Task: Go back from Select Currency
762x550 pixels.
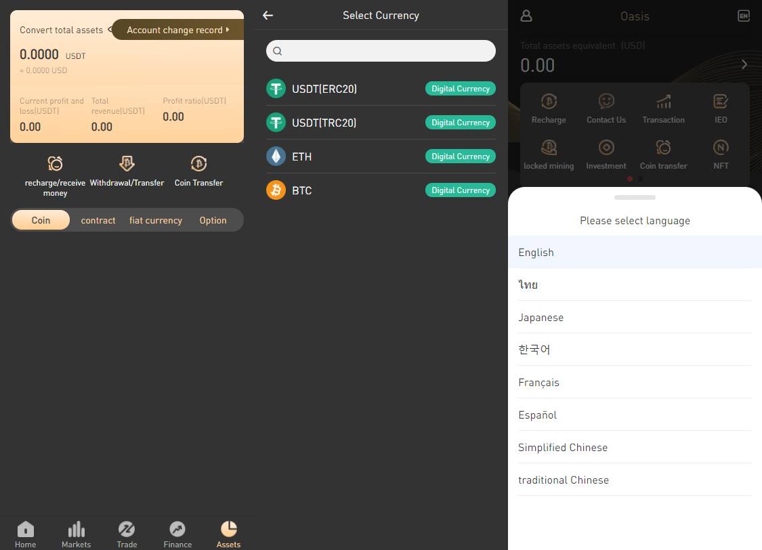Action: [x=268, y=16]
